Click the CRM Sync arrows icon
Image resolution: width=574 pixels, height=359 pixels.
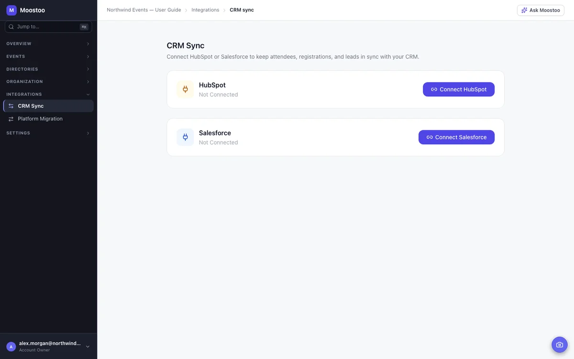[11, 106]
